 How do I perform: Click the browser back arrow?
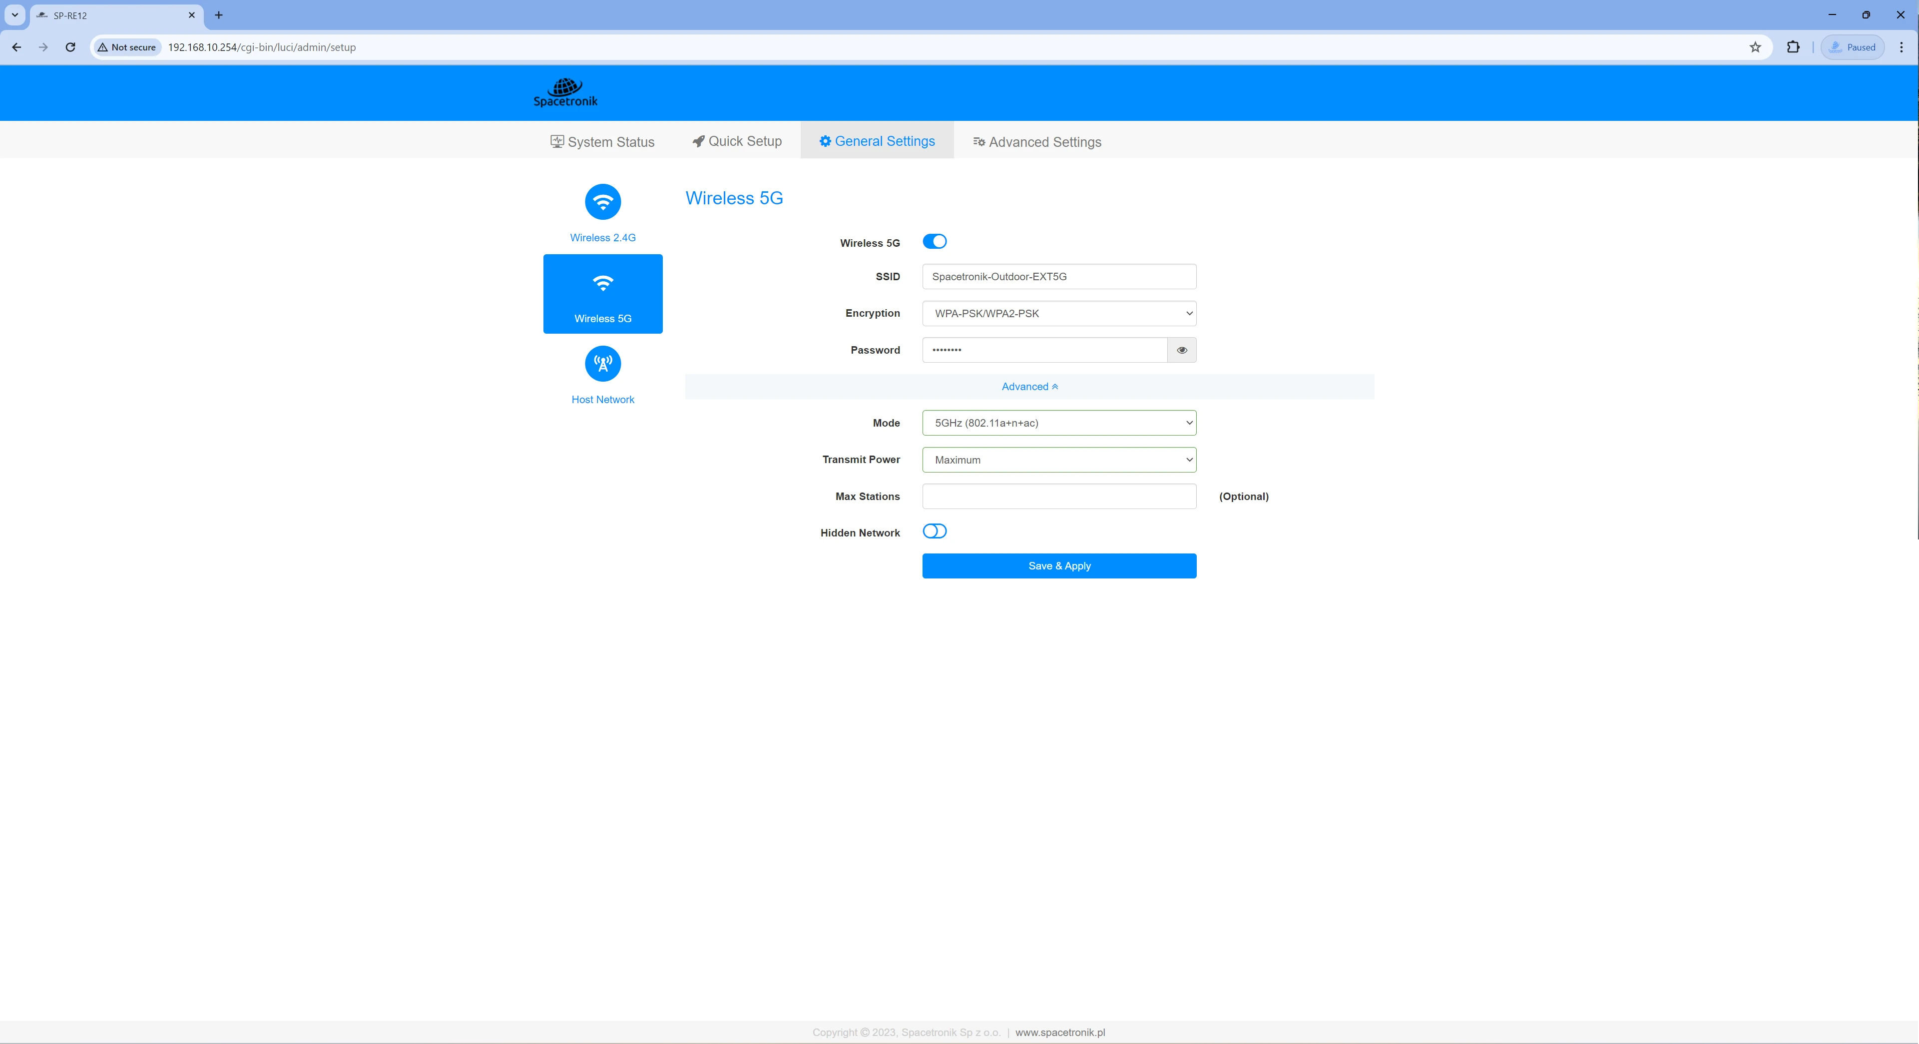click(x=16, y=47)
